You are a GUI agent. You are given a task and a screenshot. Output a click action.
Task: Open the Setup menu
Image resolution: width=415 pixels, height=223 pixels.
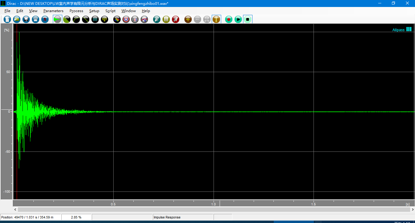94,11
